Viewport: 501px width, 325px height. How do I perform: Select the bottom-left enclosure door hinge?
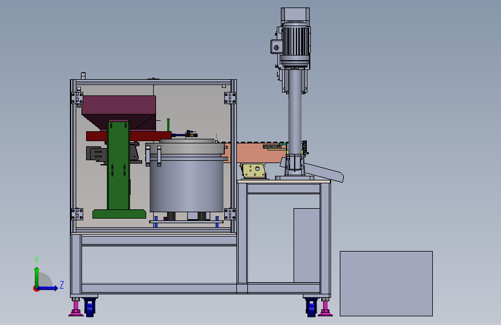coord(77,214)
